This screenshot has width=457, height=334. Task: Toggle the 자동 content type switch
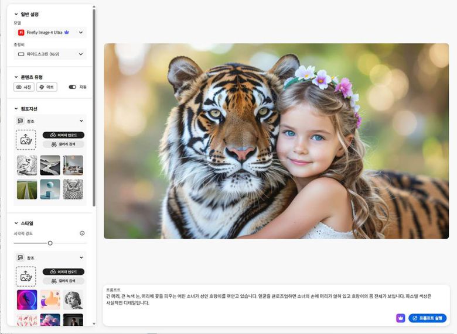[x=73, y=87]
